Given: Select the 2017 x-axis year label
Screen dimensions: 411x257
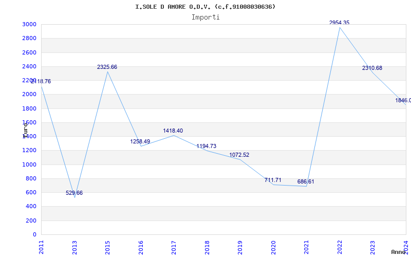Looking at the screenshot, I should [174, 247].
